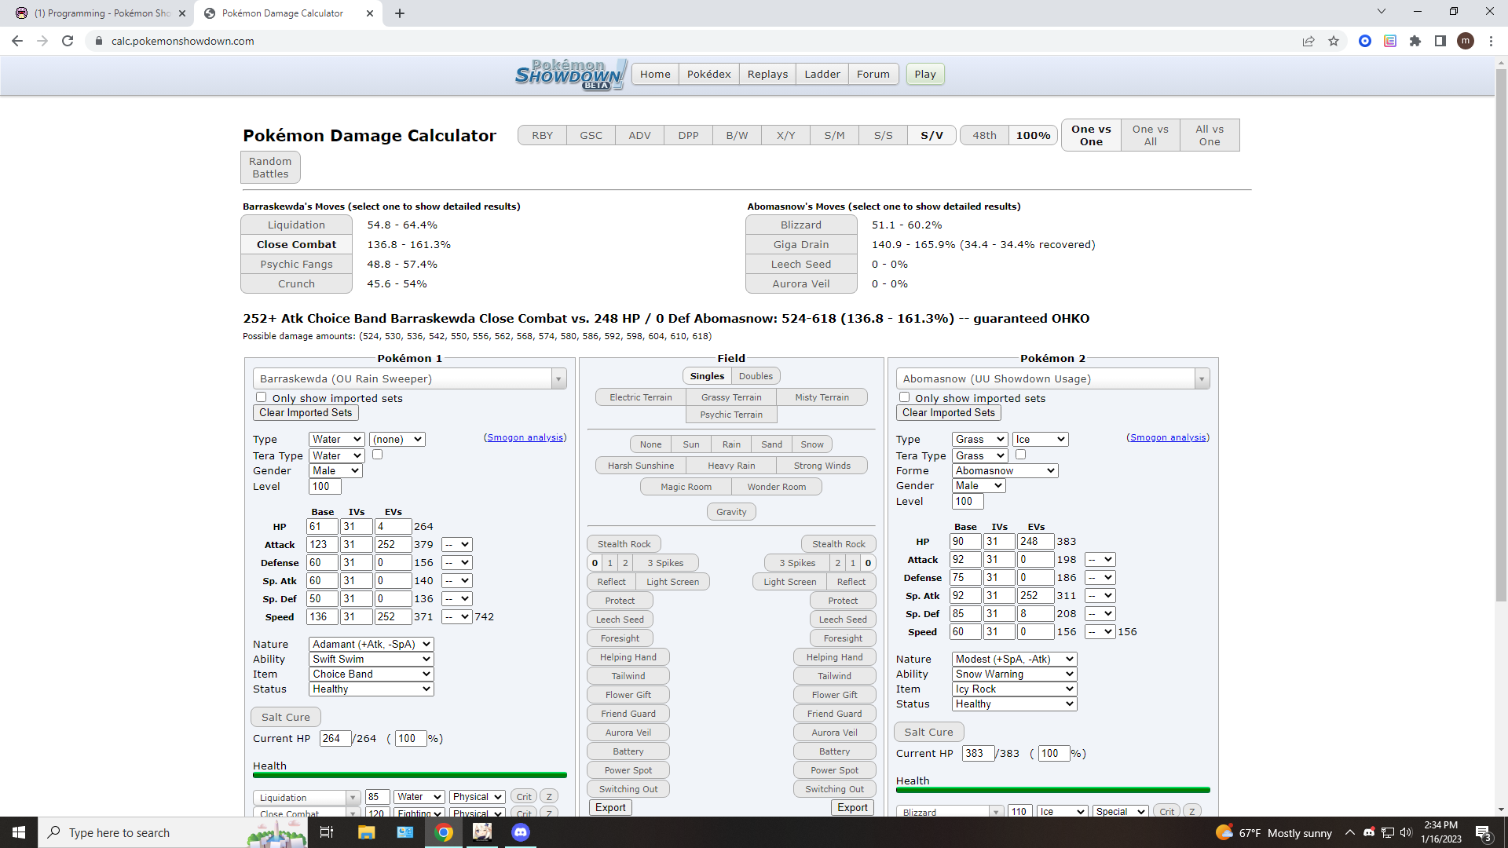Set weather to Rain
Image resolution: width=1508 pixels, height=848 pixels.
pos(731,444)
